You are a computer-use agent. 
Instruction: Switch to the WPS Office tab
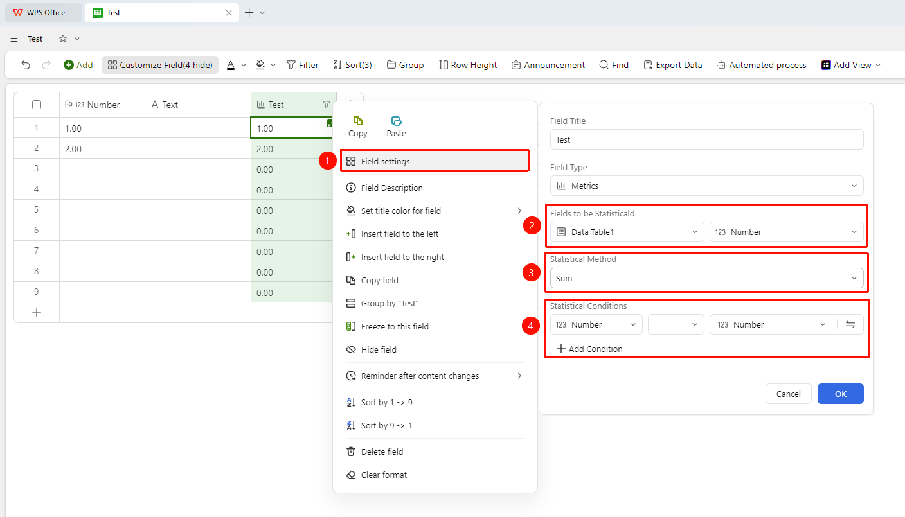(42, 13)
